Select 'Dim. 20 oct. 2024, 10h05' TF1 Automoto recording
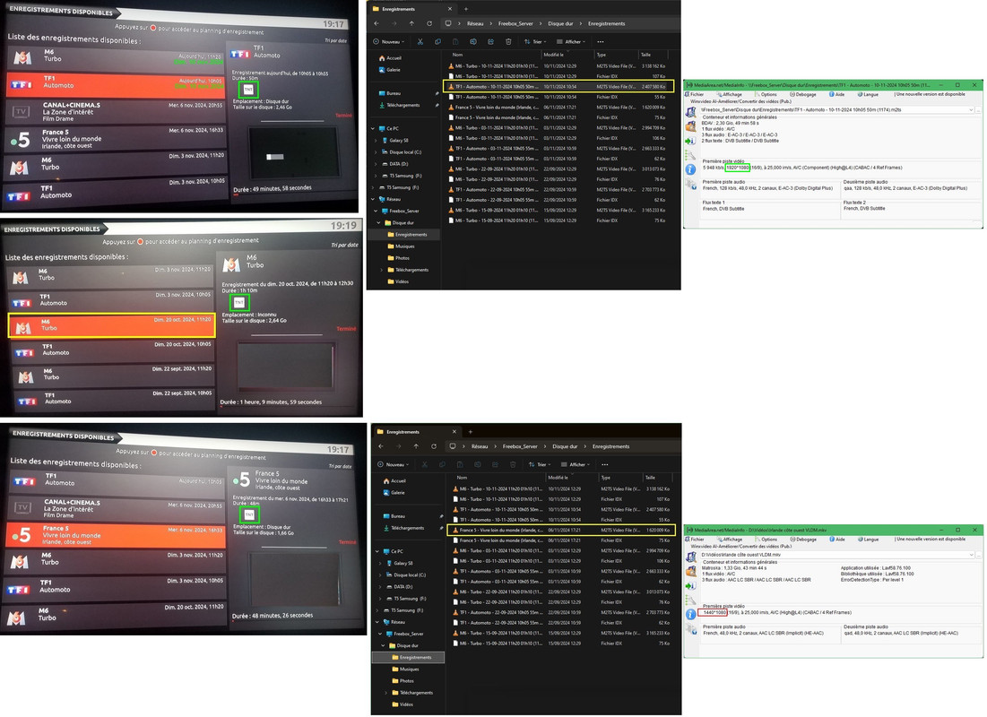Viewport: 987px width, 717px height. click(x=112, y=351)
